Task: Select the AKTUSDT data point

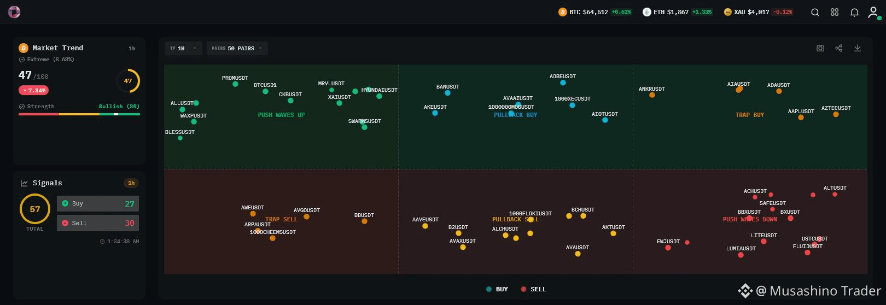Action: point(613,233)
